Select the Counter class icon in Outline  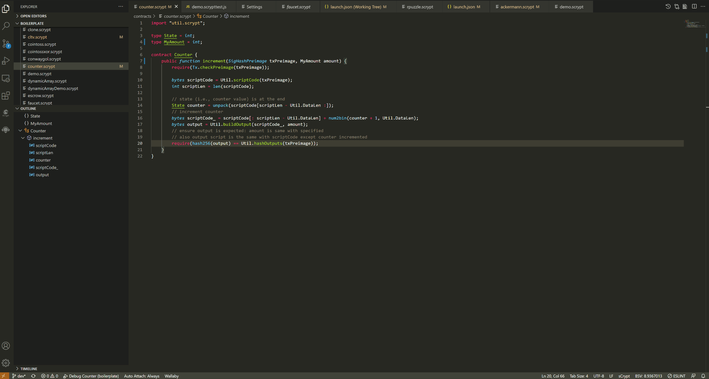pos(27,131)
